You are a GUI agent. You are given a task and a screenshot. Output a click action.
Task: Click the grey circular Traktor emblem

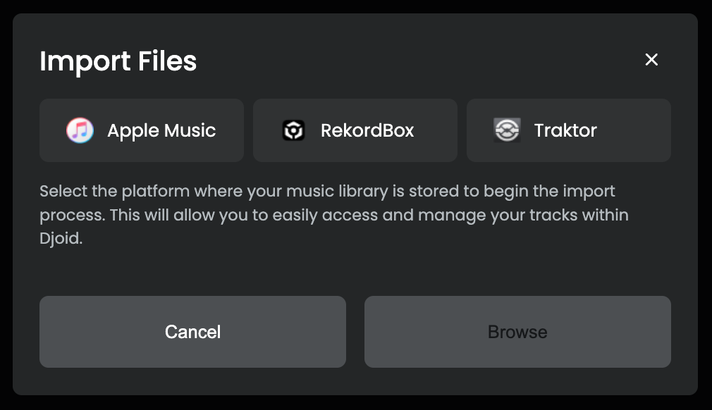click(x=507, y=130)
